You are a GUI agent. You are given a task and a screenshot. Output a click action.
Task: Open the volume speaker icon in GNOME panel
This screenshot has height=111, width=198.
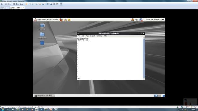click(x=136, y=20)
